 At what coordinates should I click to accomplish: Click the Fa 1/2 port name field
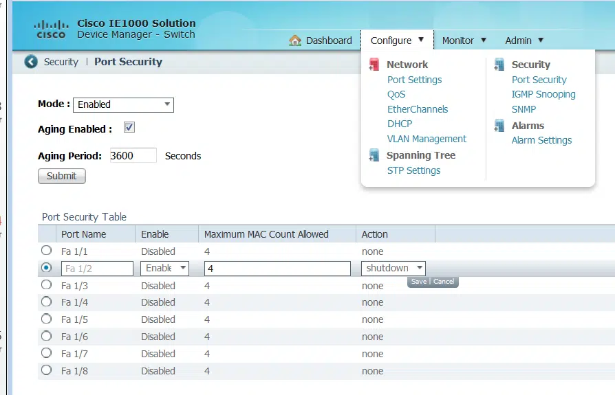[x=97, y=269]
